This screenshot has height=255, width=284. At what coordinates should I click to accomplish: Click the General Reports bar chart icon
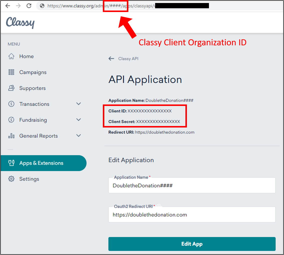point(11,136)
